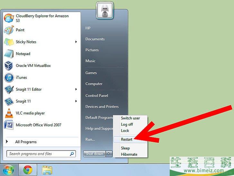Image resolution: width=234 pixels, height=176 pixels.
Task: Open Computer from Start menu
Action: pyautogui.click(x=94, y=84)
